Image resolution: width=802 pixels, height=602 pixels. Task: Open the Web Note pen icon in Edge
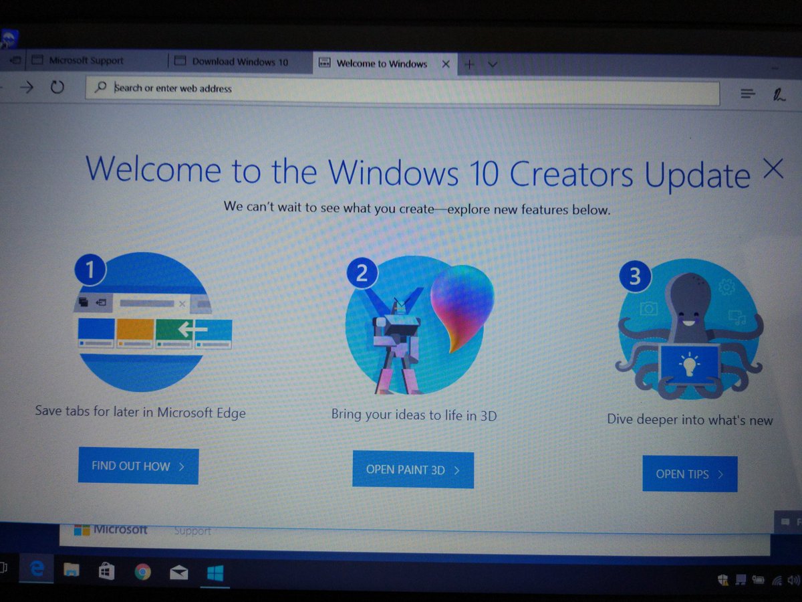(779, 94)
